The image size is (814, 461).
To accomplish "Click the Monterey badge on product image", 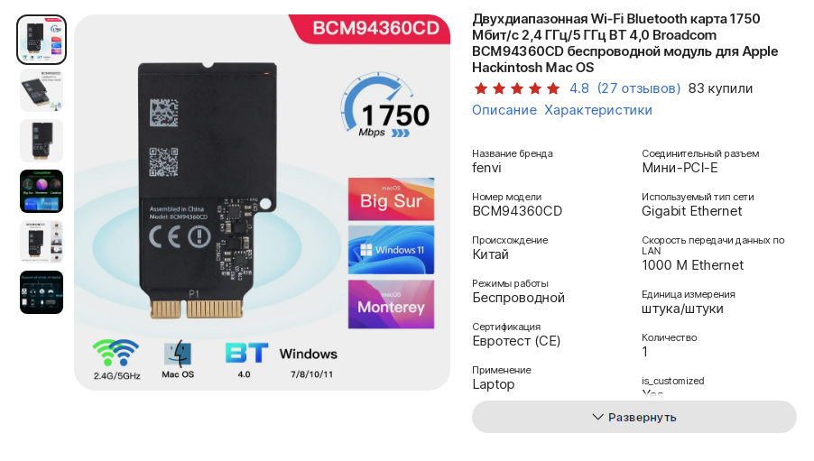I will (391, 304).
